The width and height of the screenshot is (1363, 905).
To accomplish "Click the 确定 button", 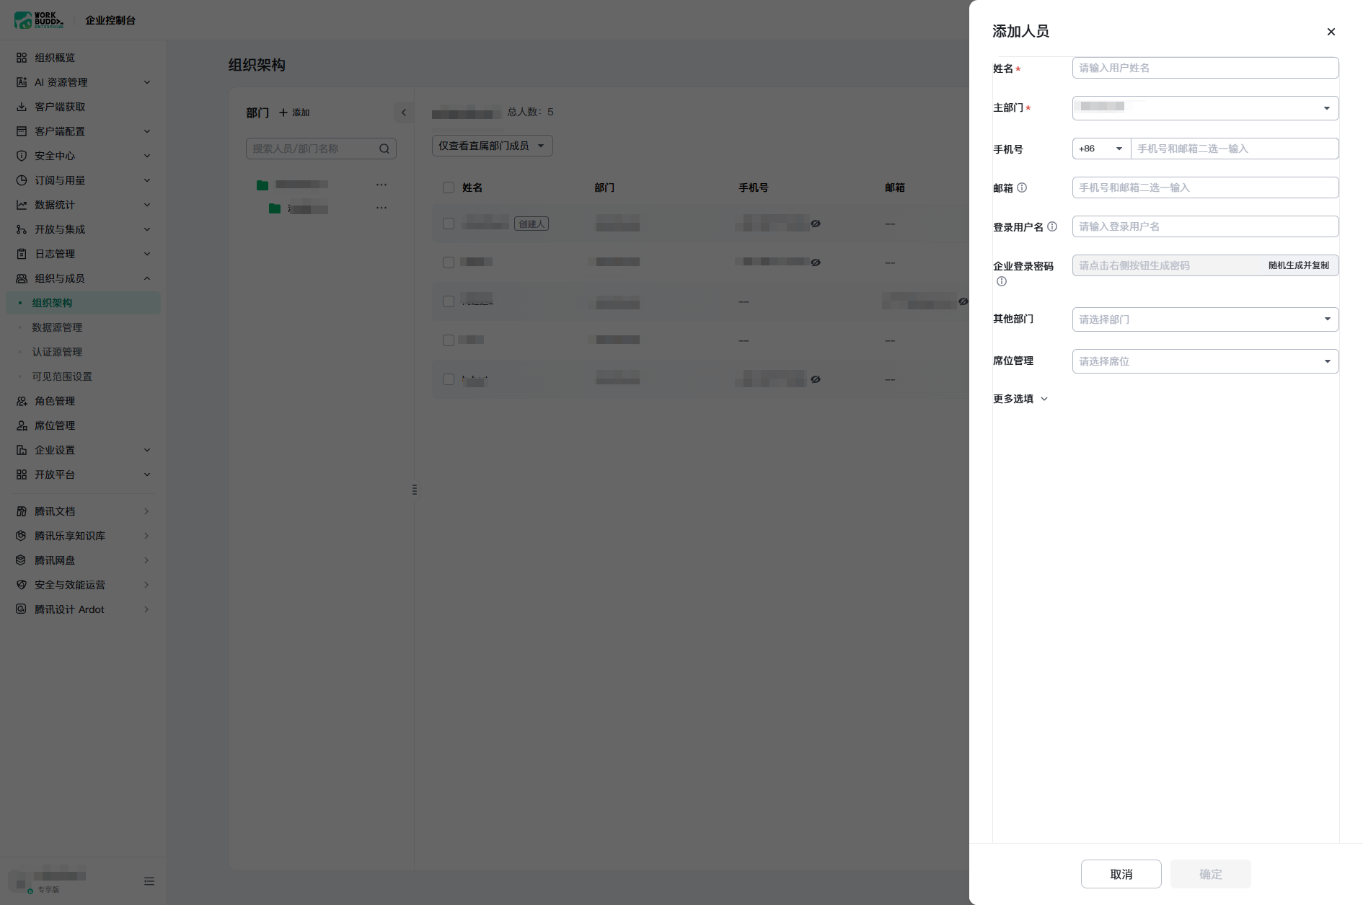I will coord(1210,874).
